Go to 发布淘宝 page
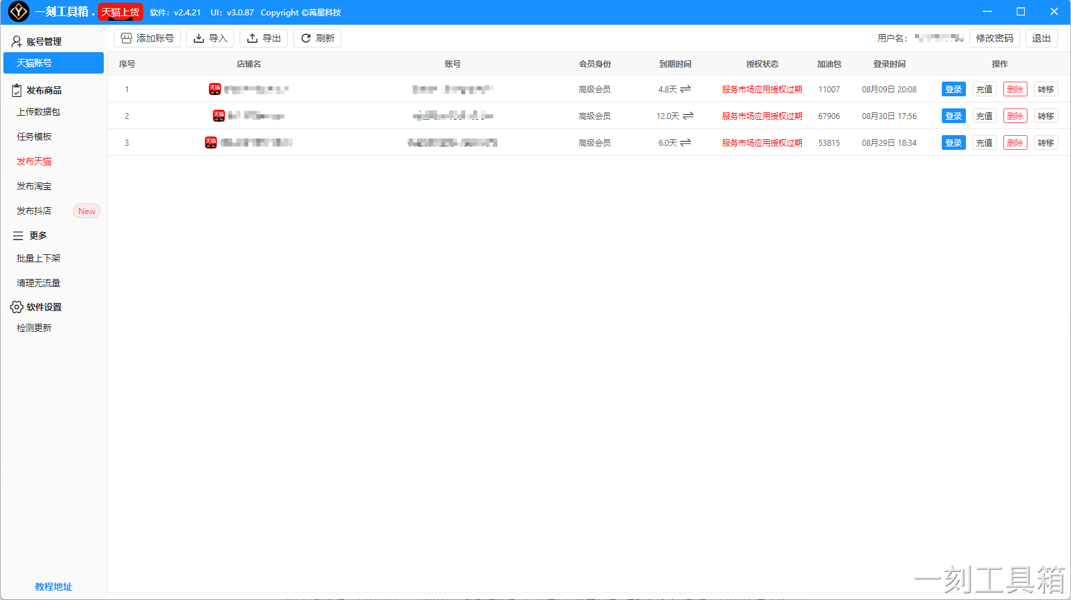The image size is (1071, 600). (34, 186)
